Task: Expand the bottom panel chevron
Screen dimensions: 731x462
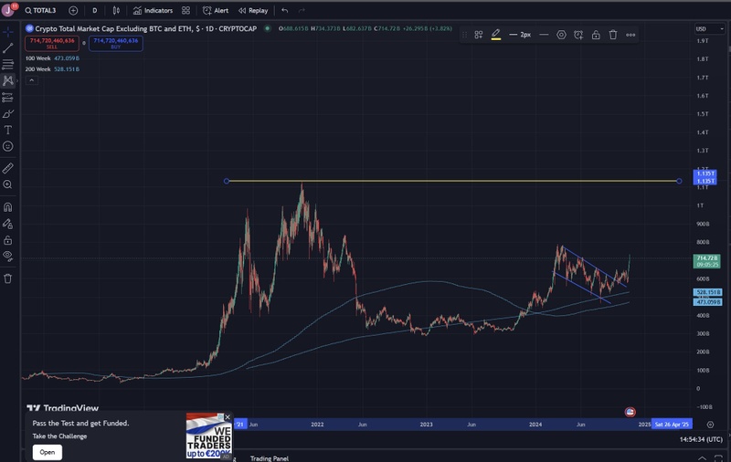Action: (x=702, y=458)
